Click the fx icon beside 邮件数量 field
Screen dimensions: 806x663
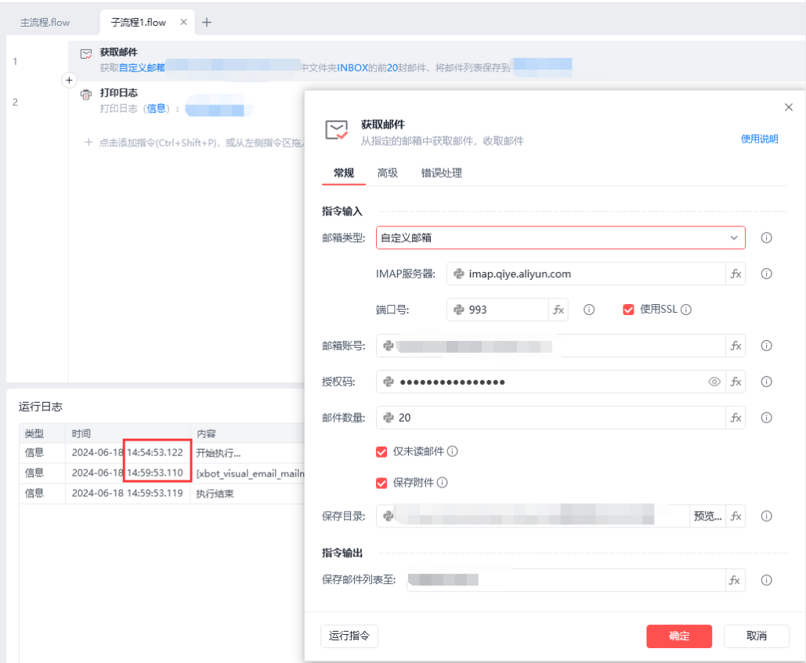[736, 418]
